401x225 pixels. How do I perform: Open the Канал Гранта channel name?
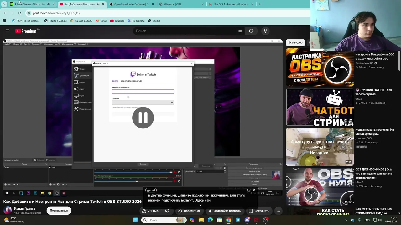coord(25,208)
